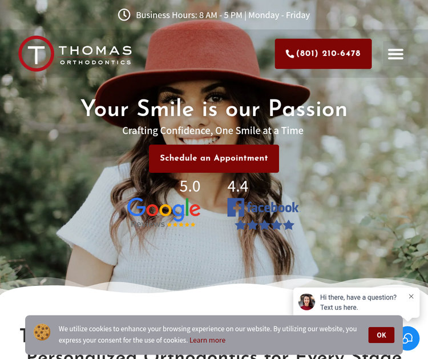The height and width of the screenshot is (359, 428).
Task: Click the Google yellow star rating
Action: pyautogui.click(x=181, y=225)
